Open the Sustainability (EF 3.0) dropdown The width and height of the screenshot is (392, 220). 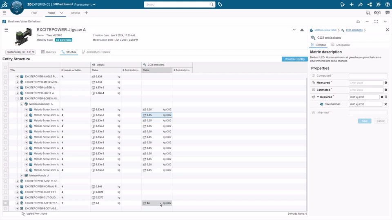[x=20, y=52]
